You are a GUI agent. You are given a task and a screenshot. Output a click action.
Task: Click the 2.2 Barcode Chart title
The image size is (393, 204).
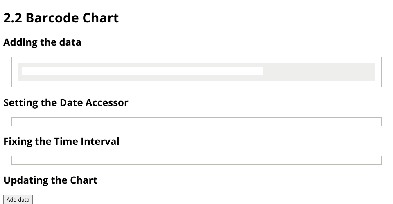coord(61,18)
